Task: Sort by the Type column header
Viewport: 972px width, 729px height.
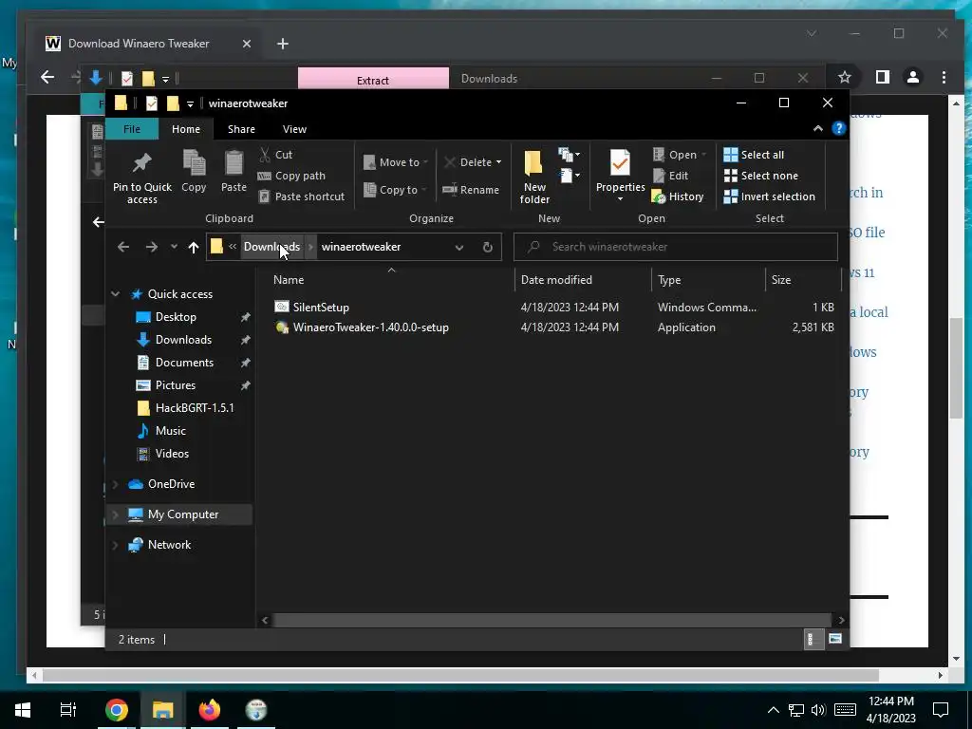Action: 708,280
